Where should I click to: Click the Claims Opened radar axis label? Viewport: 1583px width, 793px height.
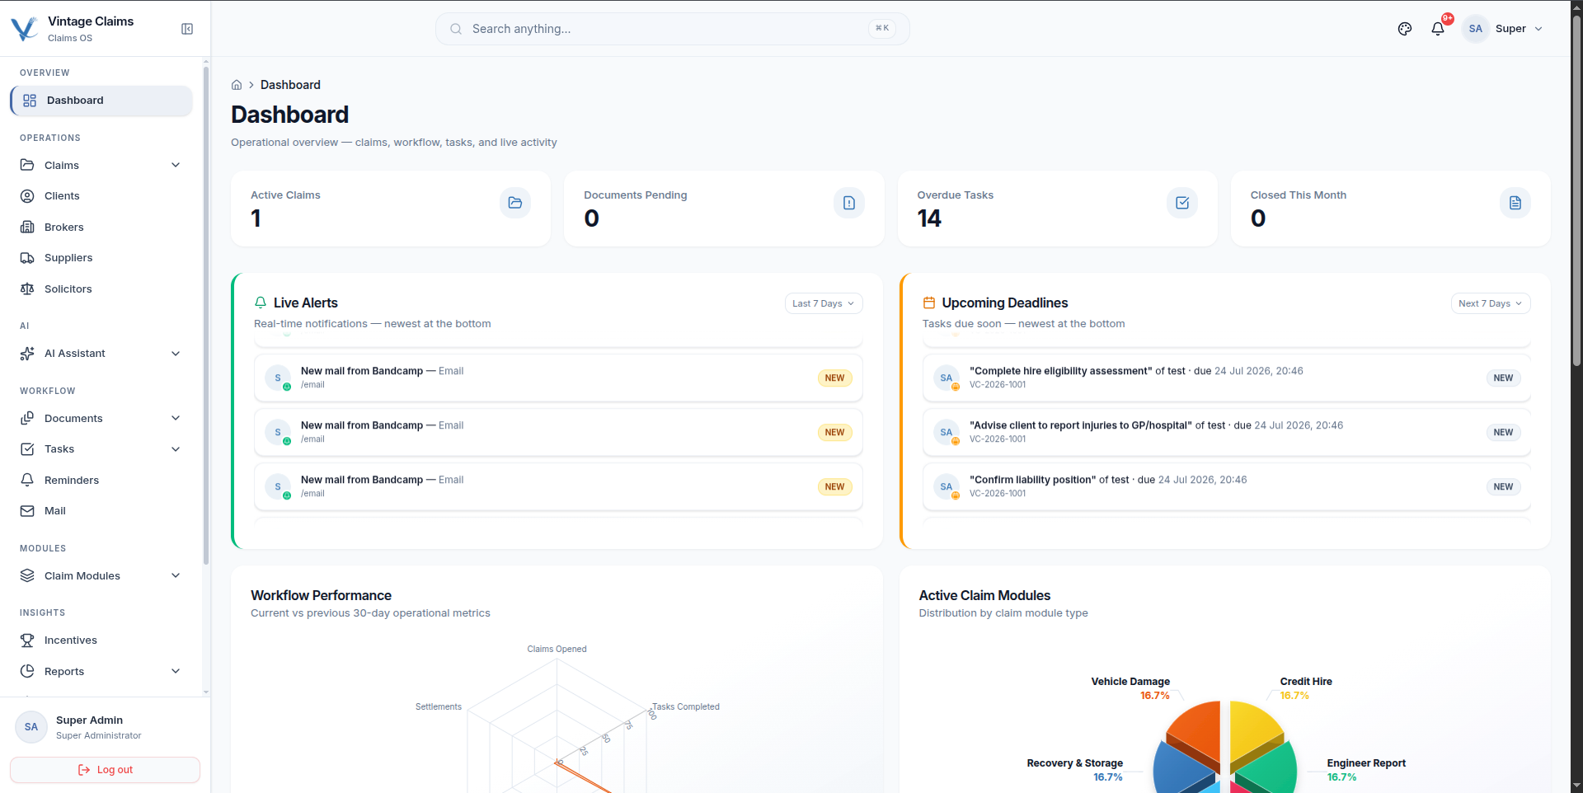[557, 650]
